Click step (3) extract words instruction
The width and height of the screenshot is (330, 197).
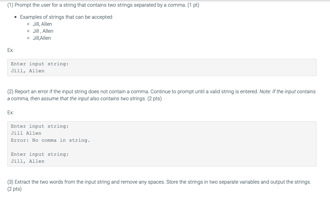[x=159, y=185]
